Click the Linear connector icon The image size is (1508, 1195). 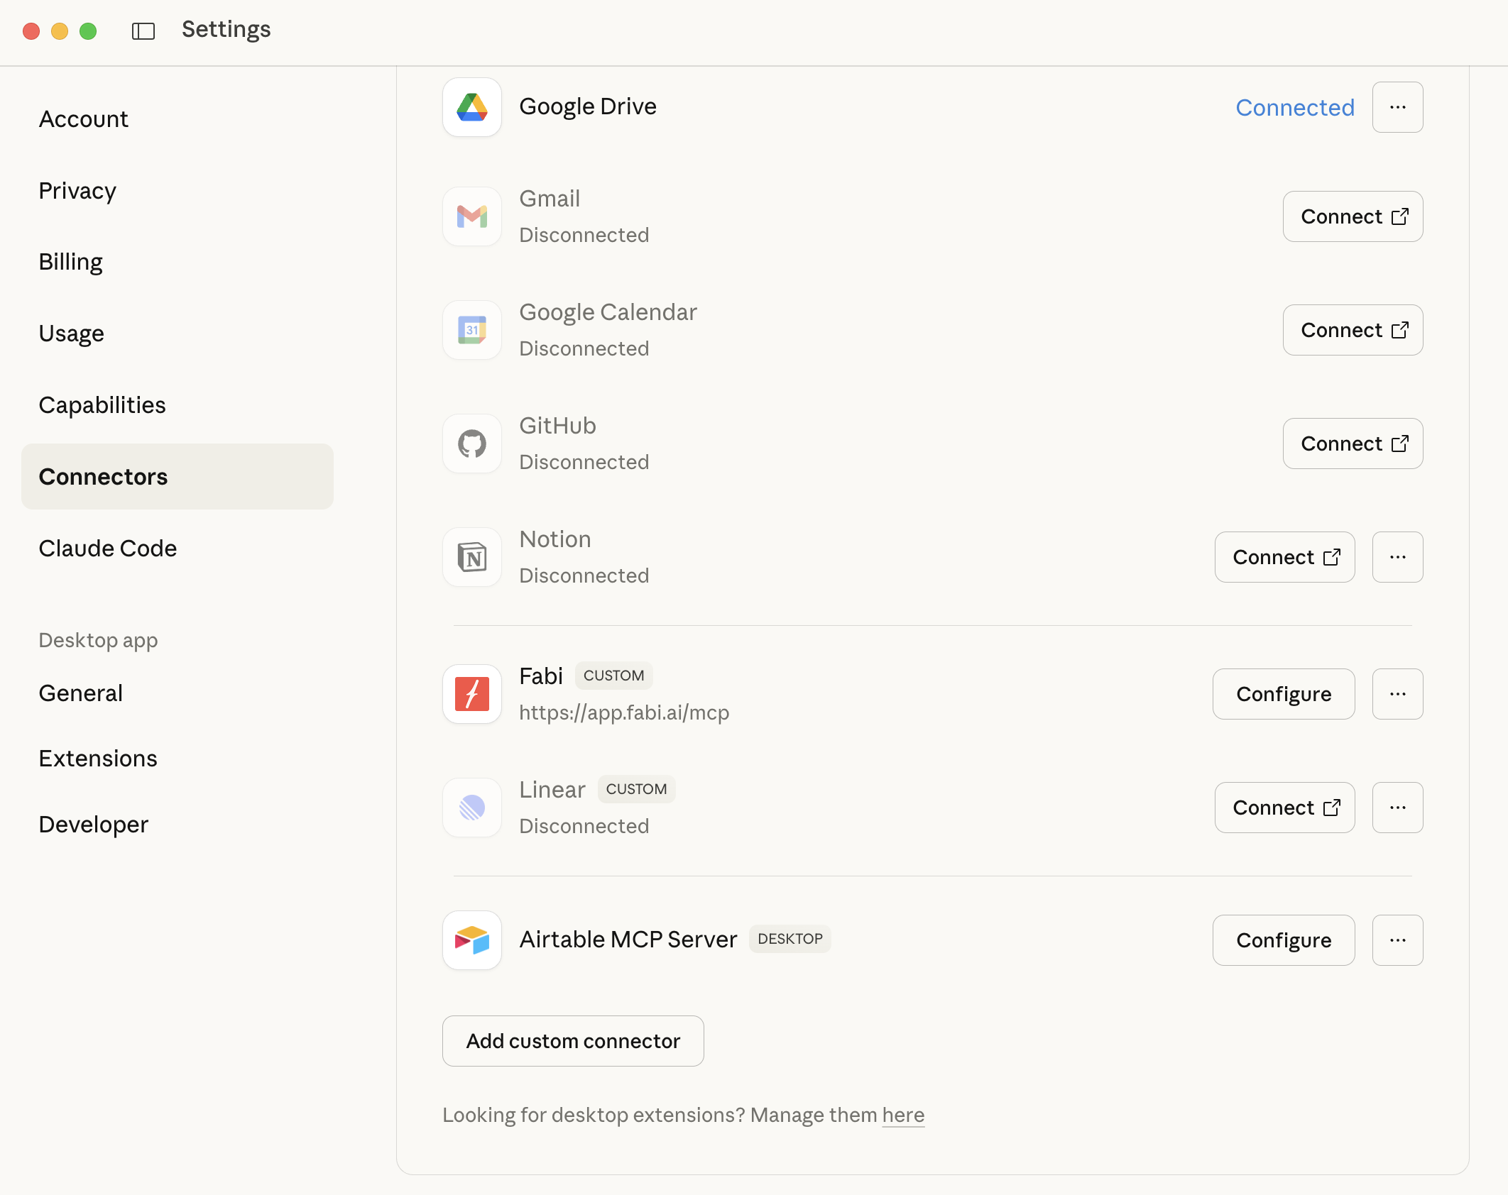[472, 808]
